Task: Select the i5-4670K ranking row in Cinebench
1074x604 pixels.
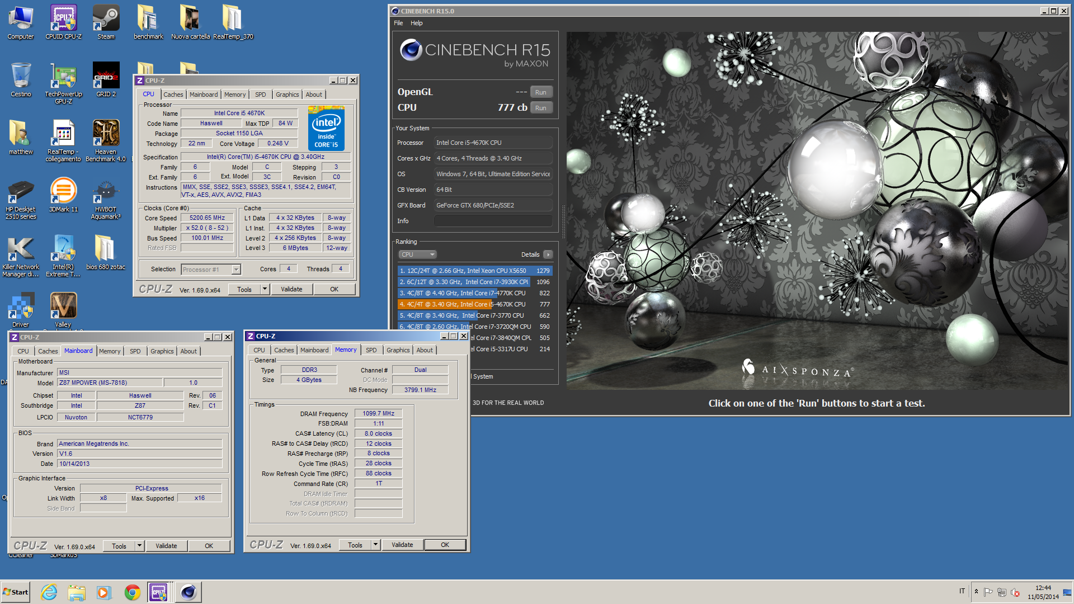Action: click(475, 304)
